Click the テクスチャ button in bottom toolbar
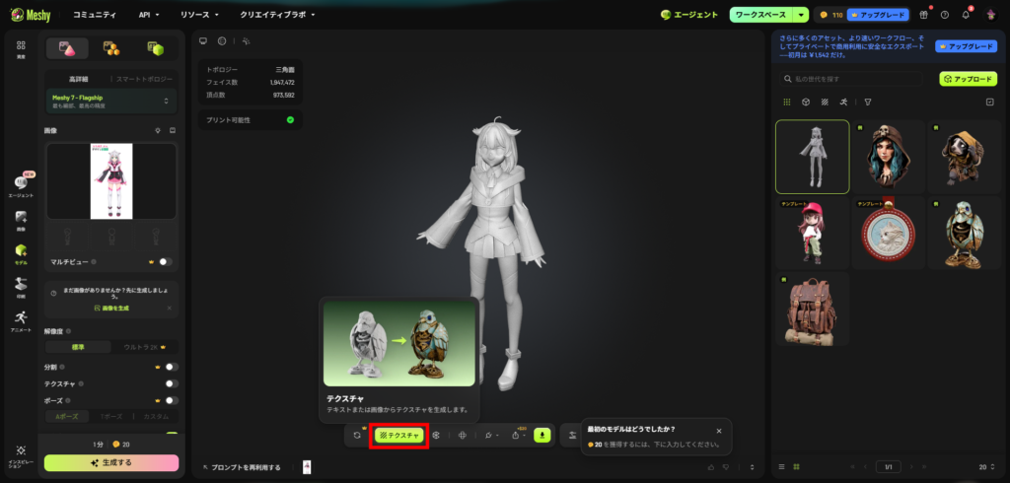The image size is (1010, 483). [x=399, y=436]
